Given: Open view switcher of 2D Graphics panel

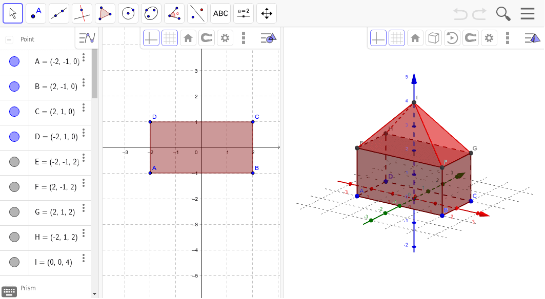Looking at the screenshot, I should click(268, 38).
